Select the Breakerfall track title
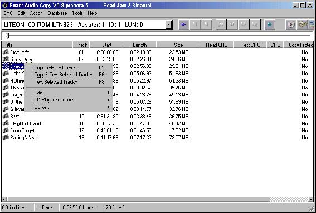The height and width of the screenshot is (213, 316). click(20, 52)
